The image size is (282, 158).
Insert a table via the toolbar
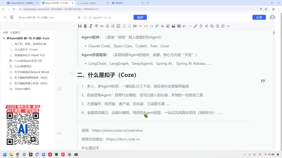pos(179,26)
